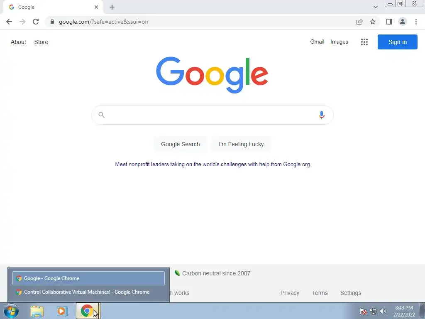Click the Google logo
The width and height of the screenshot is (425, 319).
(x=212, y=75)
